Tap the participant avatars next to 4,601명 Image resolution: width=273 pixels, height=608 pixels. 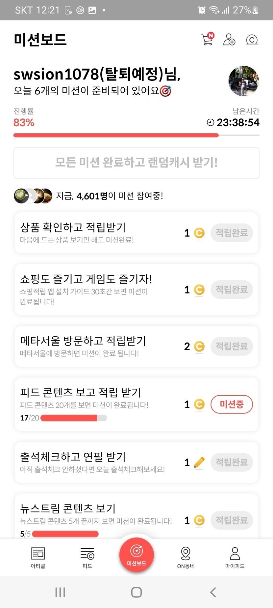(33, 196)
